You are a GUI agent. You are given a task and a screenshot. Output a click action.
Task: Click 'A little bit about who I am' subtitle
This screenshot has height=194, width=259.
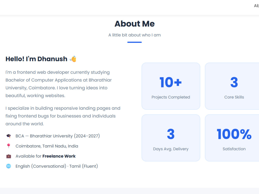(134, 35)
